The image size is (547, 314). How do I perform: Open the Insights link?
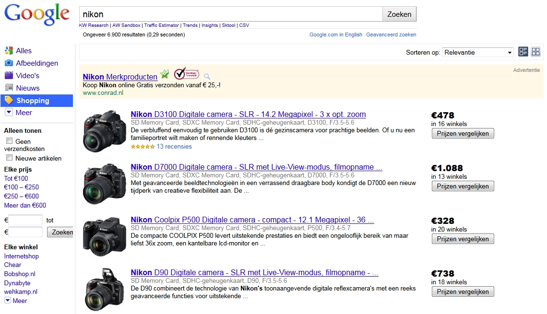[210, 25]
